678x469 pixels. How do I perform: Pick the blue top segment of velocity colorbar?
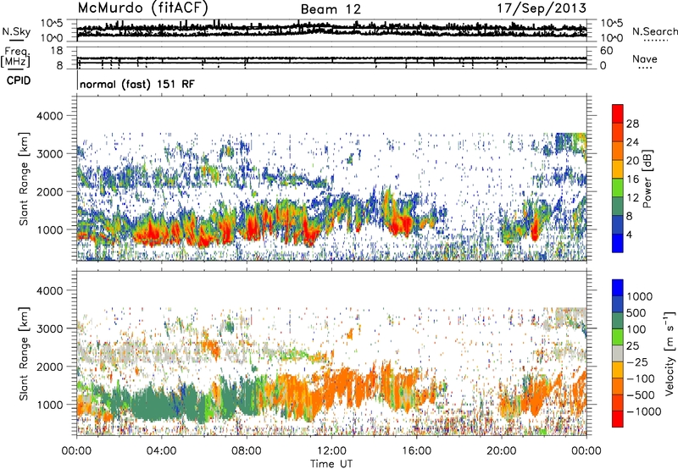pyautogui.click(x=618, y=288)
